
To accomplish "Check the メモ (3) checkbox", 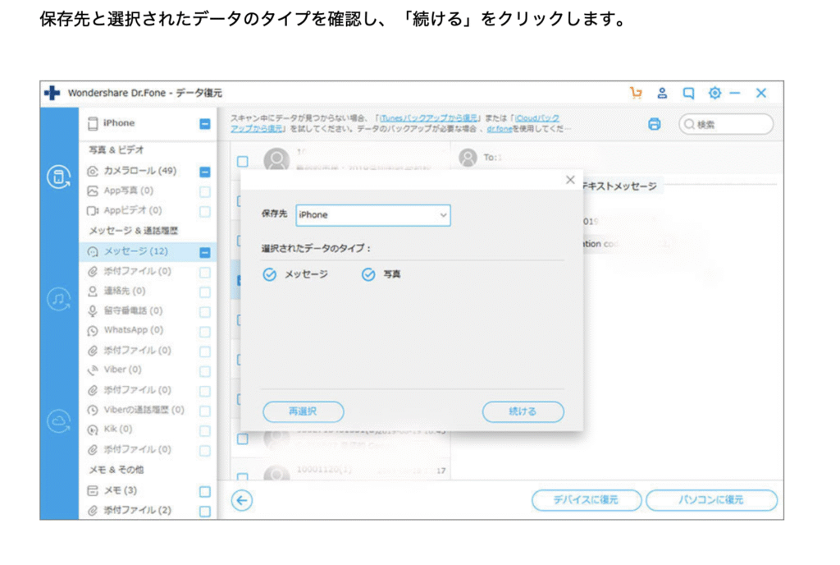I will point(204,491).
